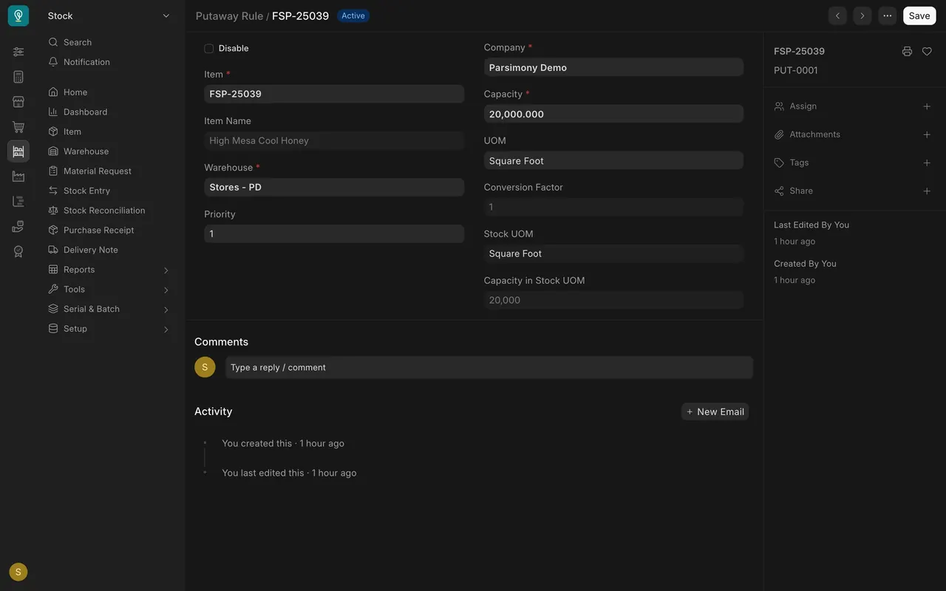The width and height of the screenshot is (946, 591).
Task: Open the UOM field Square Foot
Action: tap(613, 160)
